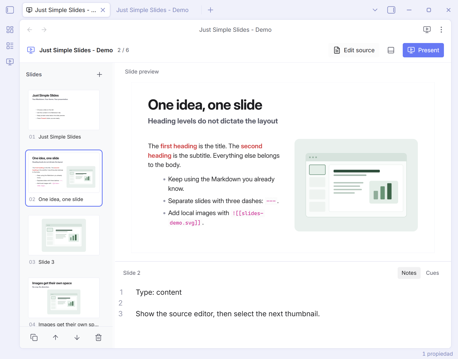
Task: Click the '2 / 6' slide counter
Action: pyautogui.click(x=123, y=50)
